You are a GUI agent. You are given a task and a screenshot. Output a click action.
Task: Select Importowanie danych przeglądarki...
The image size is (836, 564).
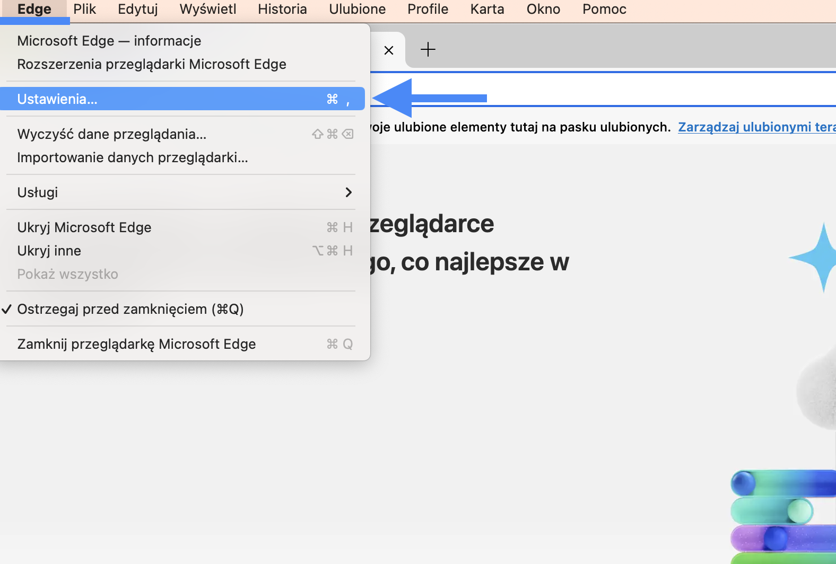pyautogui.click(x=182, y=157)
